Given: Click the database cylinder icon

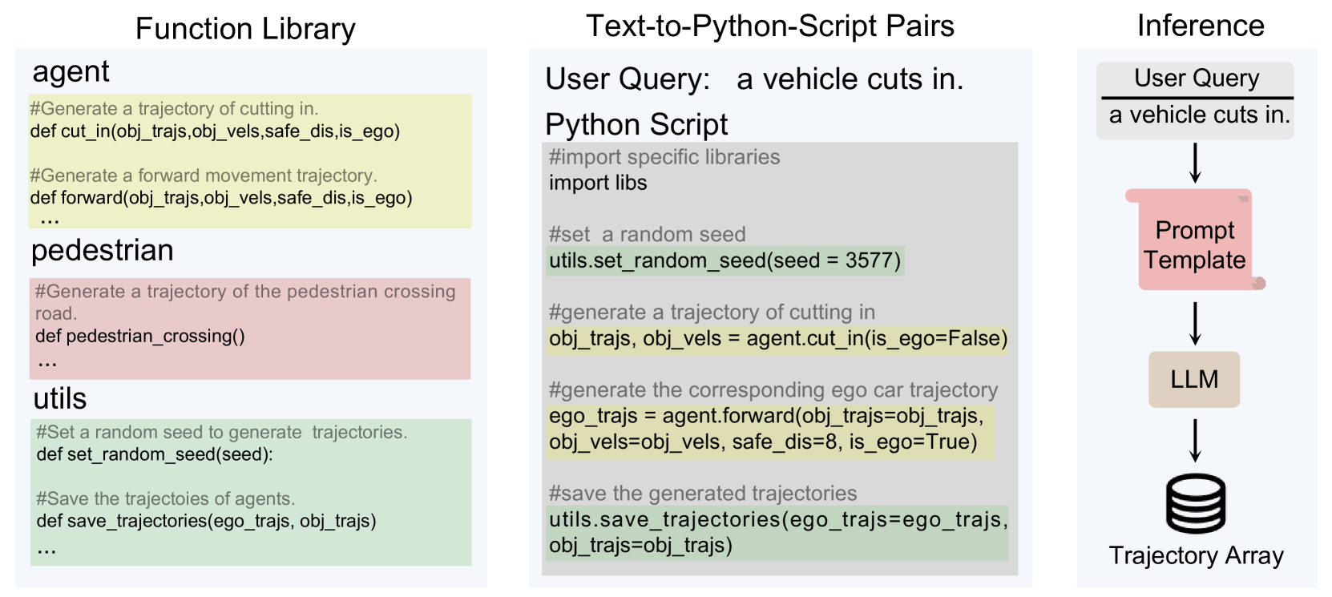Looking at the screenshot, I should coord(1195,503).
